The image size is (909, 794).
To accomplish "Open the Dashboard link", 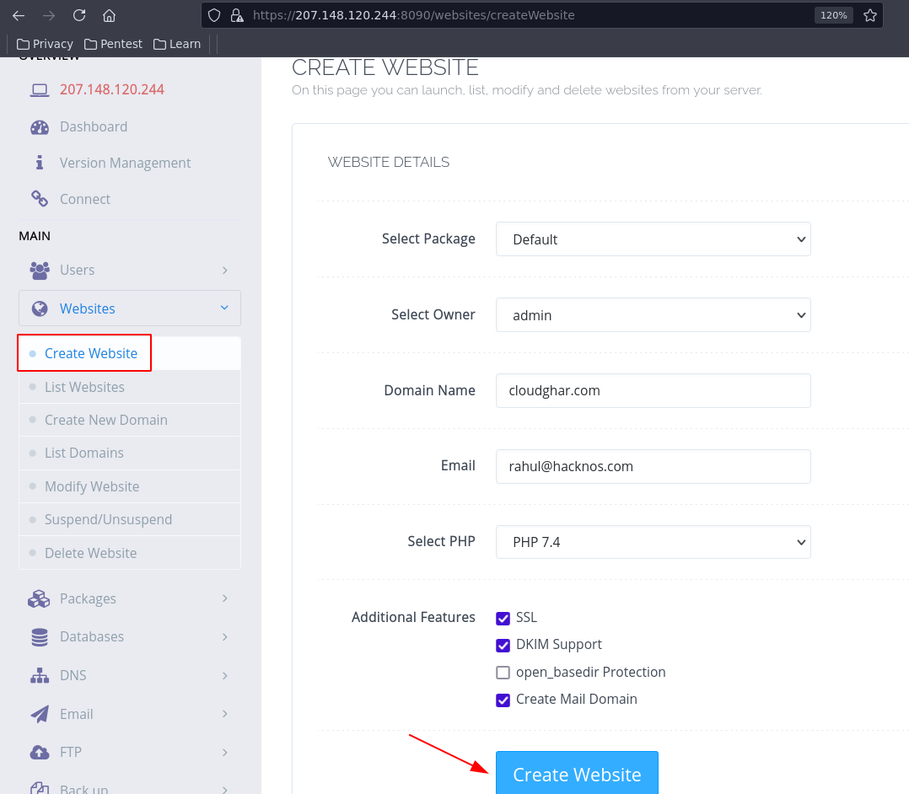I will click(x=94, y=127).
